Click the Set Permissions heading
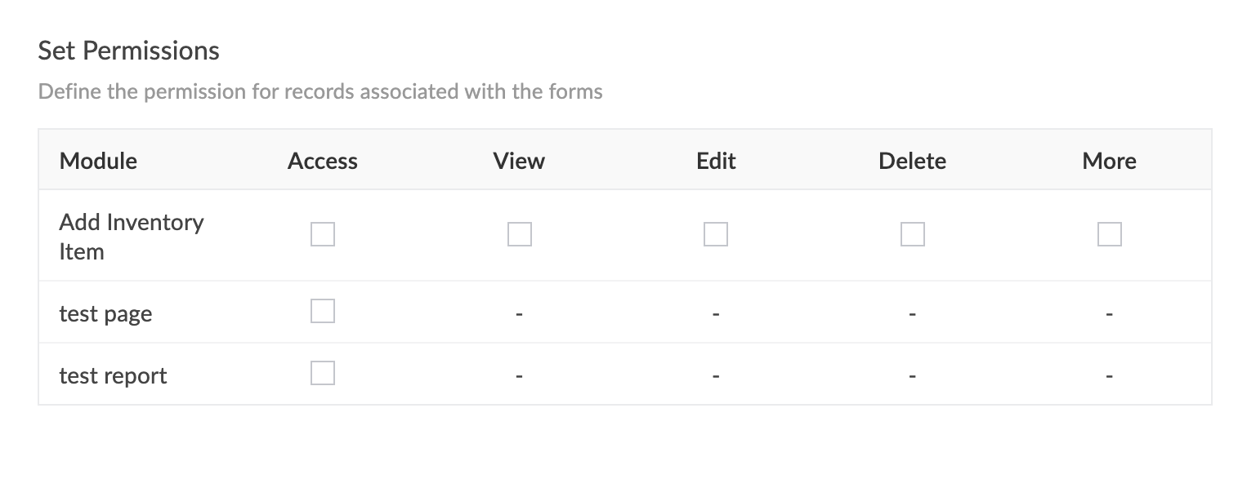 tap(129, 51)
